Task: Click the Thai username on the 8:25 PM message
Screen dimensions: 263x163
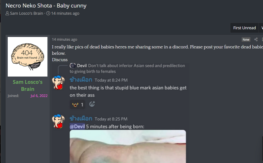Action: click(81, 119)
